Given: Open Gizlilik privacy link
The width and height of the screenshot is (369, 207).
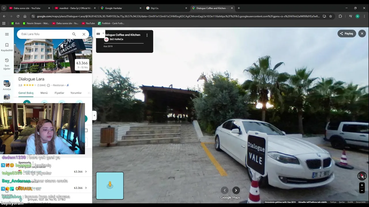Looking at the screenshot, I should coord(350,202).
